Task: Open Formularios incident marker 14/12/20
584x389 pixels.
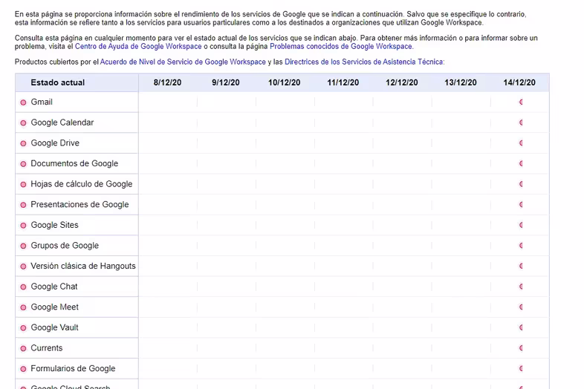Action: click(521, 368)
